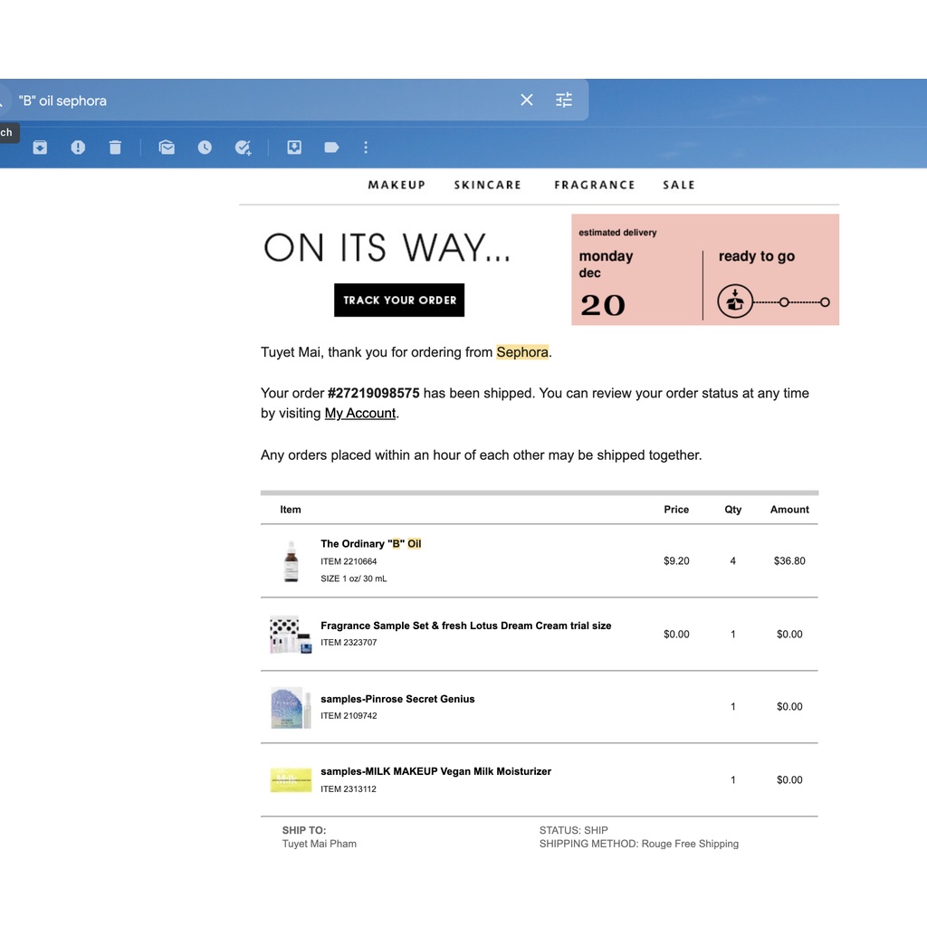The height and width of the screenshot is (927, 927).
Task: Open the Move to folder icon
Action: 294,148
